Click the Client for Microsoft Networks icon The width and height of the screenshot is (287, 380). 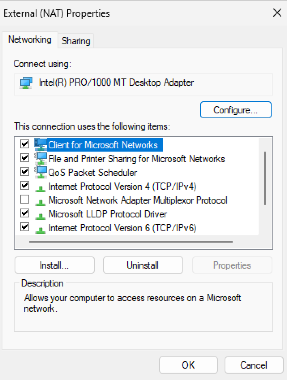[x=41, y=144]
